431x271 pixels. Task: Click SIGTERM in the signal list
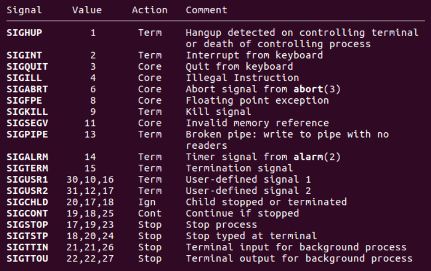(x=27, y=168)
